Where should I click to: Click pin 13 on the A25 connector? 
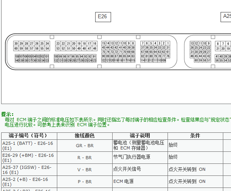click(x=192, y=43)
